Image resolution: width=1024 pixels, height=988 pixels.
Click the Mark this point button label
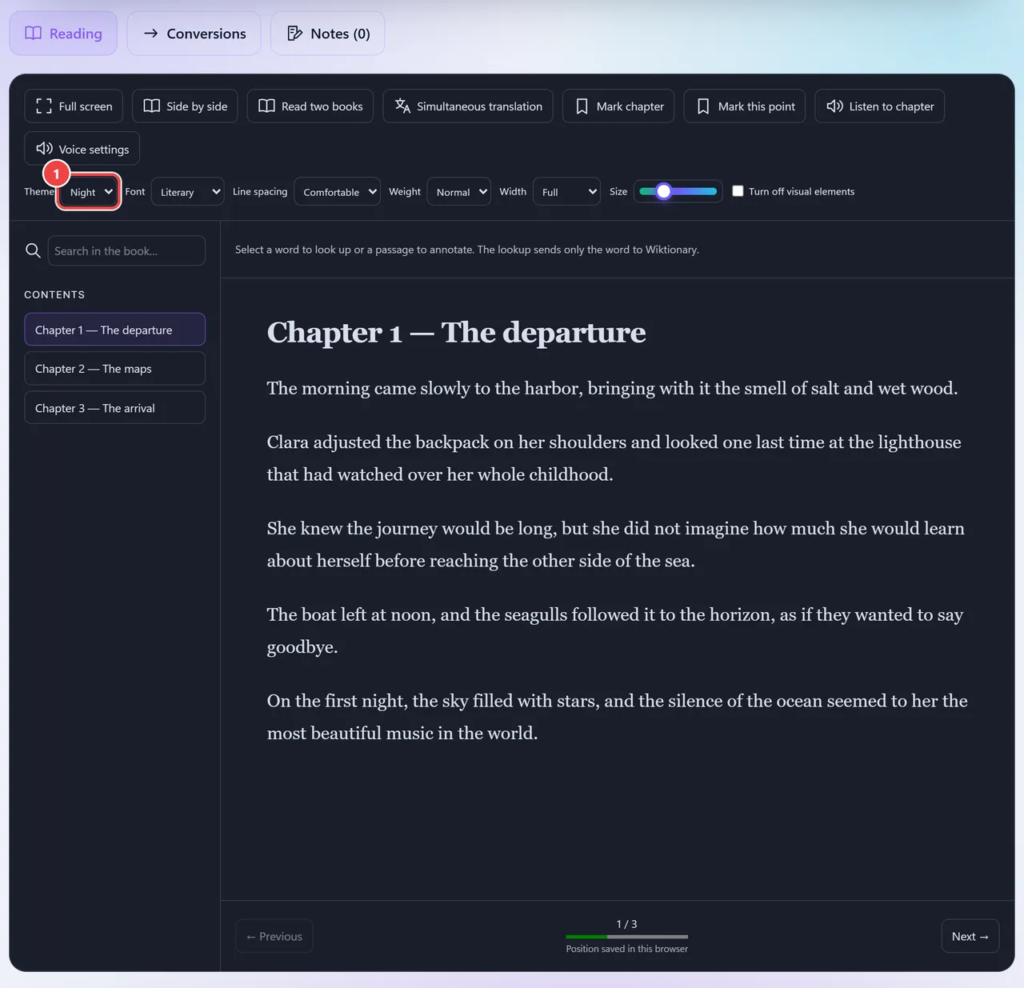[757, 106]
